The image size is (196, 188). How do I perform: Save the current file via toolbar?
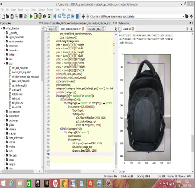coord(12,16)
